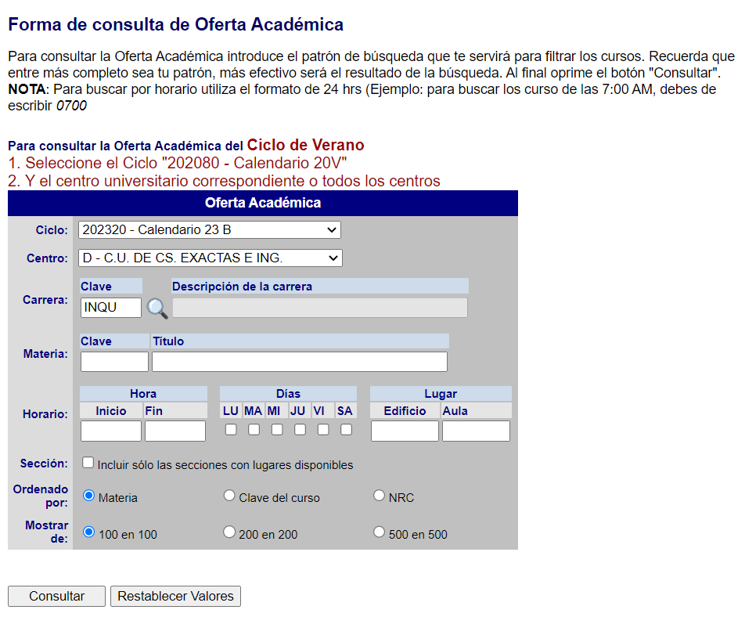Viewport: 745px width, 617px height.
Task: Expand the Centro universitario dropdown
Action: [x=210, y=258]
